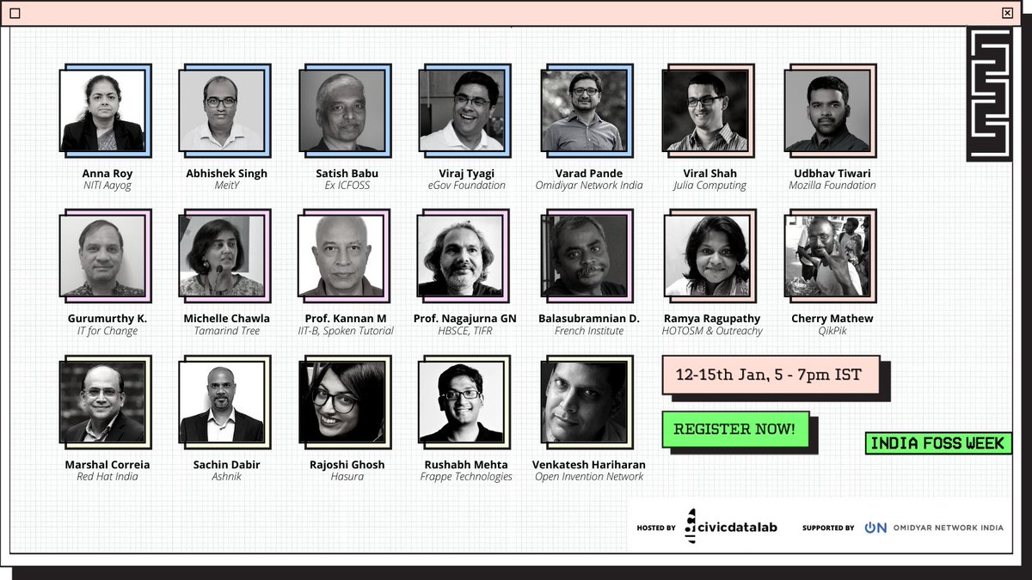Click the Omidyar Network India ON logo
The image size is (1032, 580).
pyautogui.click(x=934, y=528)
